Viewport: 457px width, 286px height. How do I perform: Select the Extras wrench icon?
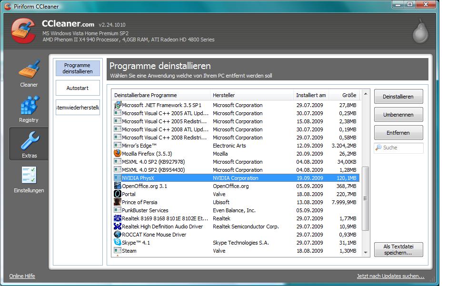(29, 140)
